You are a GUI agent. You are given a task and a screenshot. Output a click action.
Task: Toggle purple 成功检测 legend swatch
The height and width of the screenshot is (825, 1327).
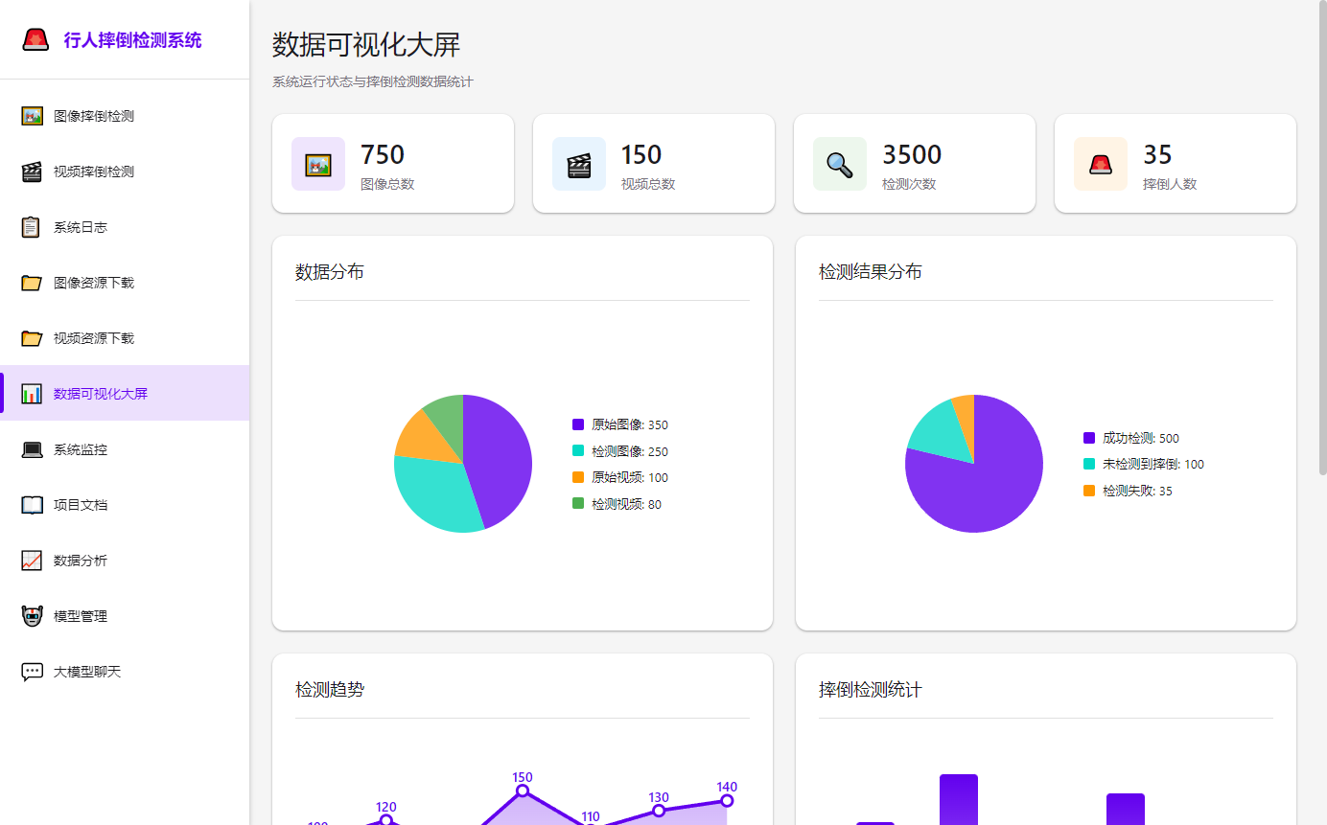[1089, 438]
